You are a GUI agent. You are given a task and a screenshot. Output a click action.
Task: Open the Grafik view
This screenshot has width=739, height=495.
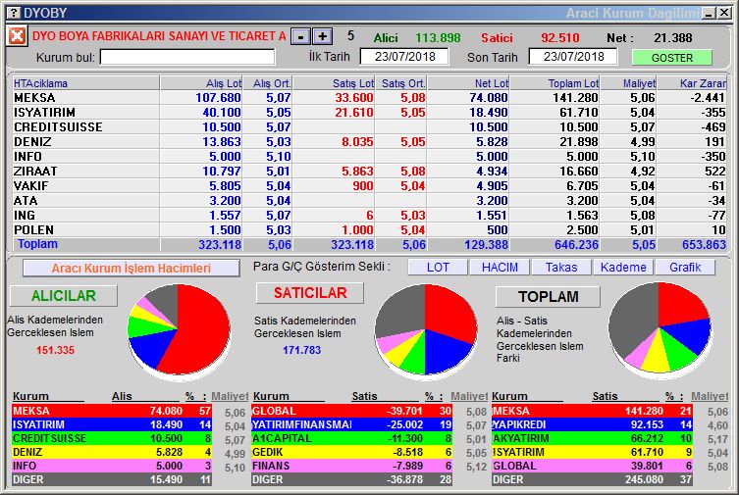(x=685, y=268)
